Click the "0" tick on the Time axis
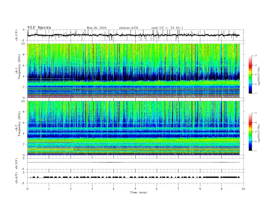This screenshot has height=212, width=274. [27, 189]
